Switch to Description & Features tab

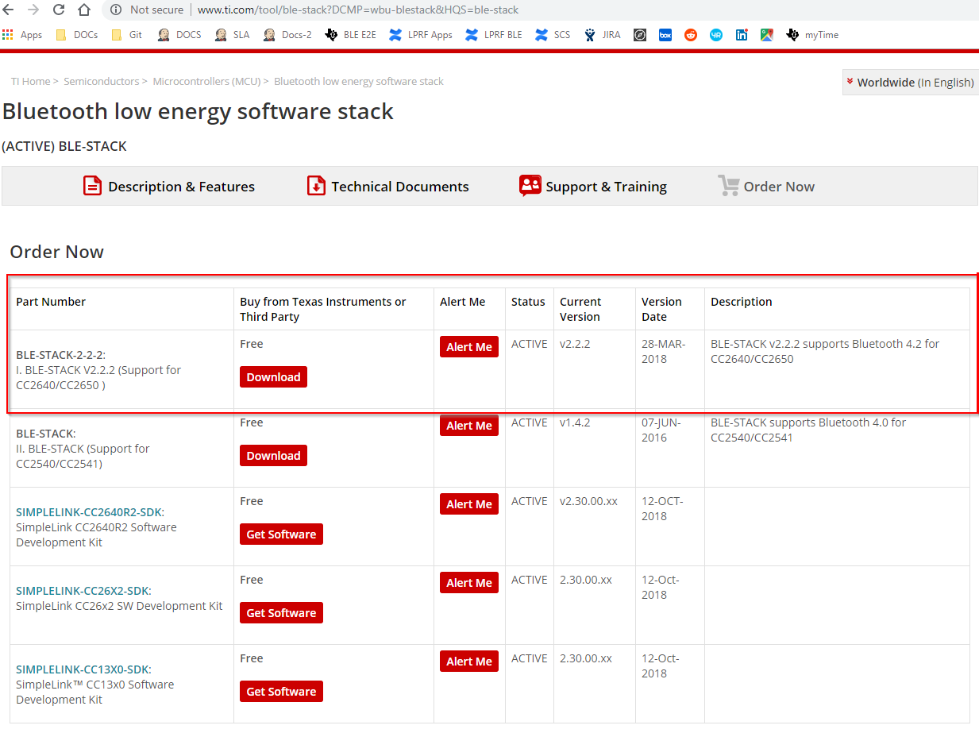click(169, 187)
